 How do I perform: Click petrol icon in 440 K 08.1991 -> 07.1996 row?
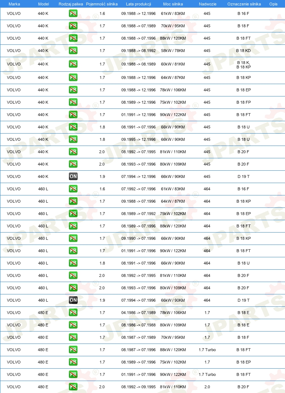click(x=73, y=127)
